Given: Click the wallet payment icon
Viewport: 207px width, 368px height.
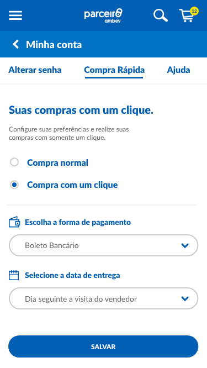Looking at the screenshot, I should point(14,222).
